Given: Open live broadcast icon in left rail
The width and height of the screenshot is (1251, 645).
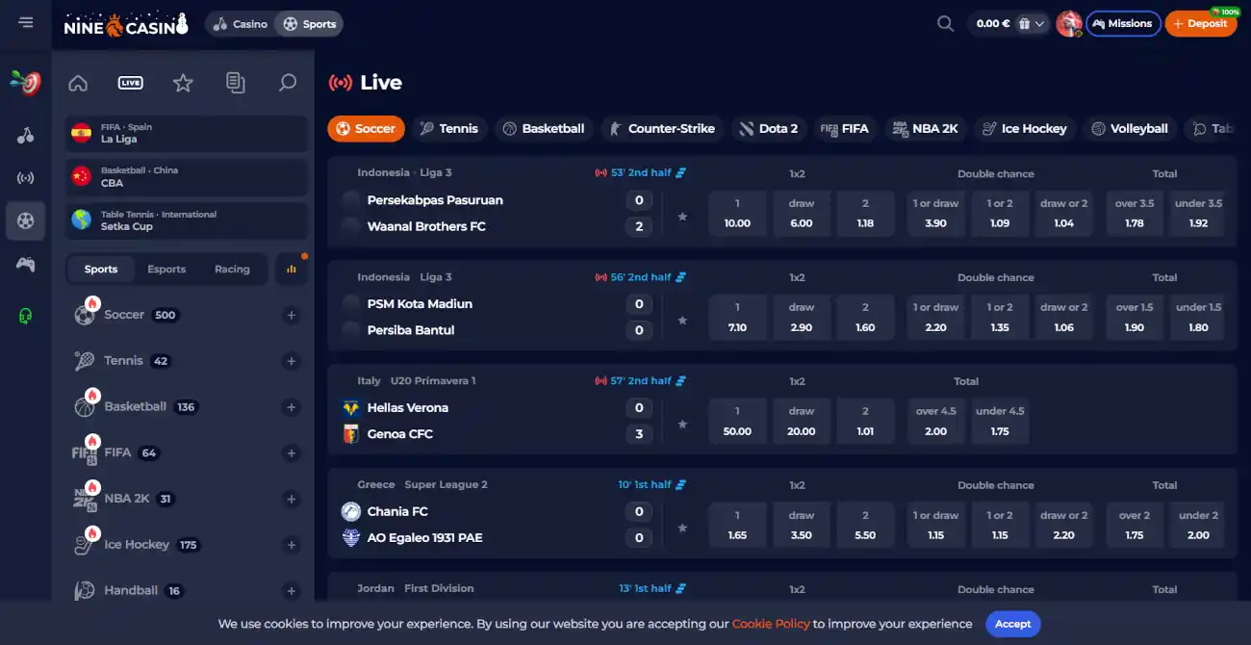Looking at the screenshot, I should point(26,178).
